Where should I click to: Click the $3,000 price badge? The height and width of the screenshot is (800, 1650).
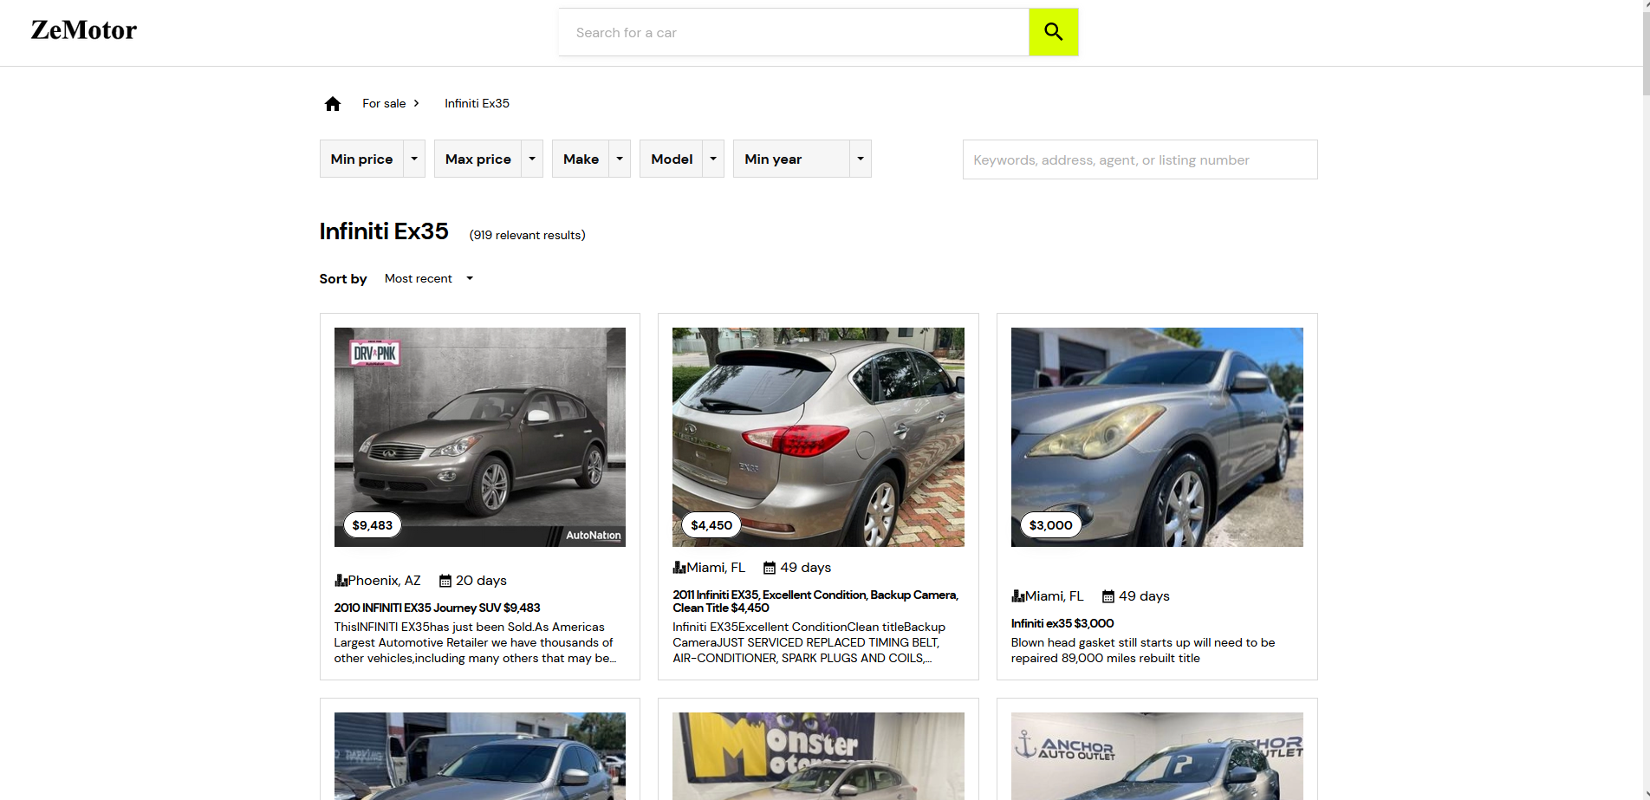tap(1051, 525)
